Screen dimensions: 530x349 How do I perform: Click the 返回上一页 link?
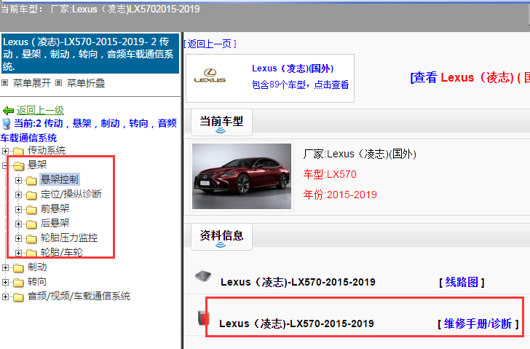pyautogui.click(x=210, y=44)
